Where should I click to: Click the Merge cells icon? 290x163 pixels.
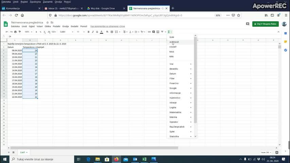click(x=116, y=32)
